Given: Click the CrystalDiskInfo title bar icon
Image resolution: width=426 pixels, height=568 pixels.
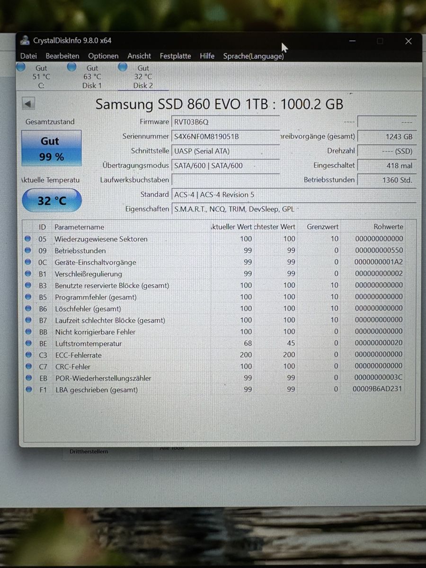Looking at the screenshot, I should [x=25, y=41].
